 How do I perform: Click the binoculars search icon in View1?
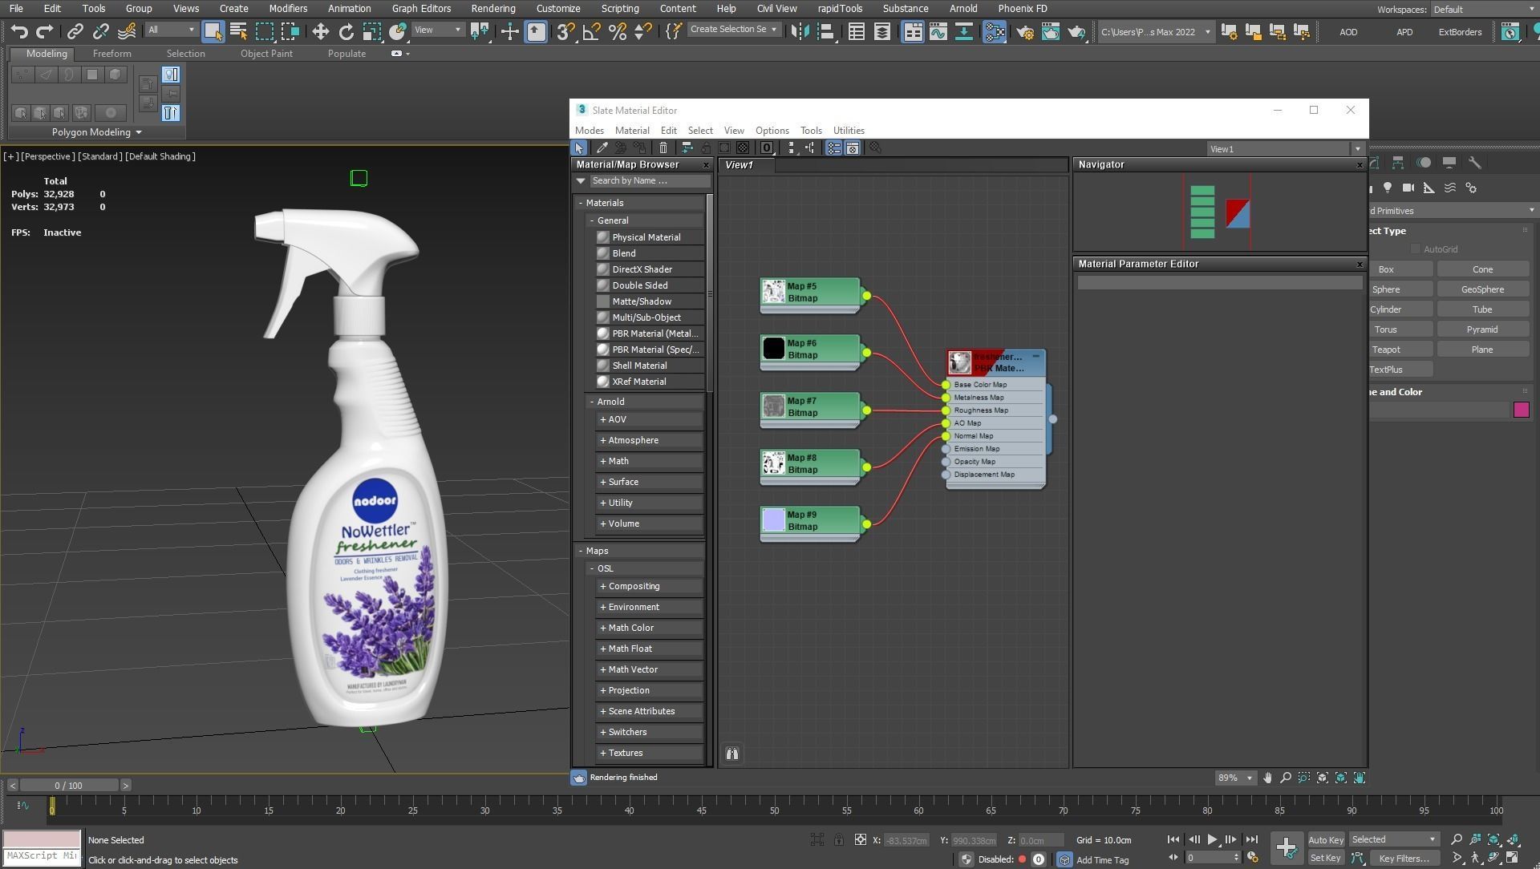click(732, 754)
